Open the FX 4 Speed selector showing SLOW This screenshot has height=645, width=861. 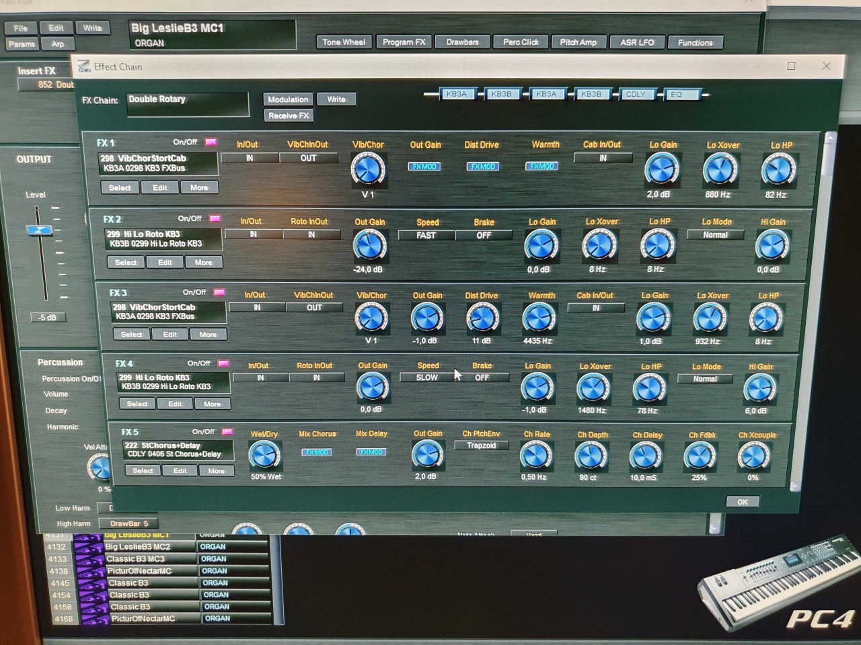click(426, 378)
